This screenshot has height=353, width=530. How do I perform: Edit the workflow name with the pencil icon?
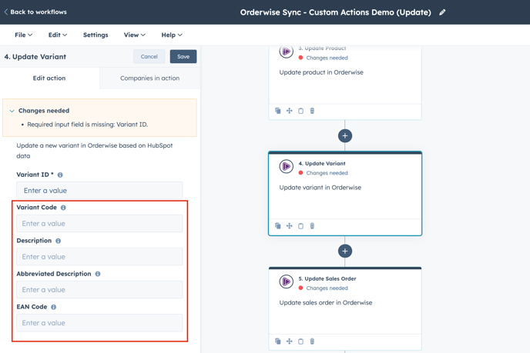[x=442, y=12]
